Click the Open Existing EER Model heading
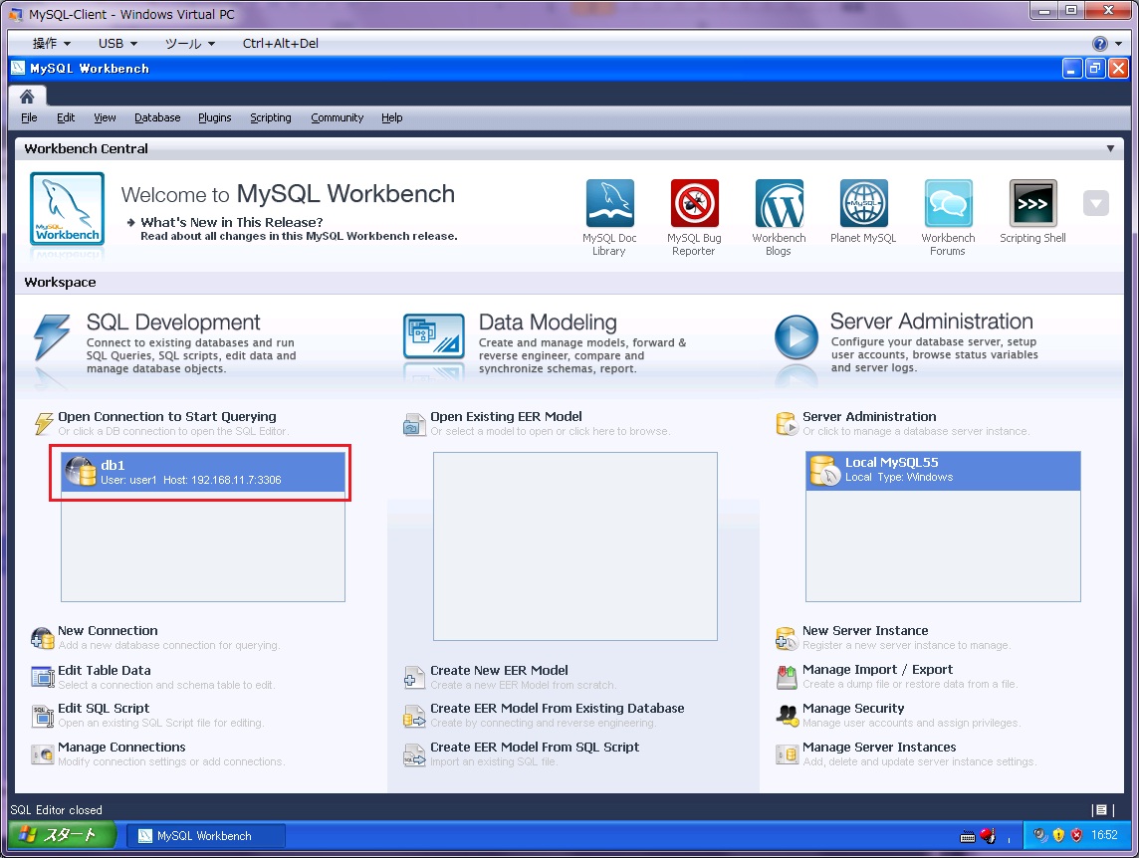The image size is (1139, 858). [x=506, y=417]
